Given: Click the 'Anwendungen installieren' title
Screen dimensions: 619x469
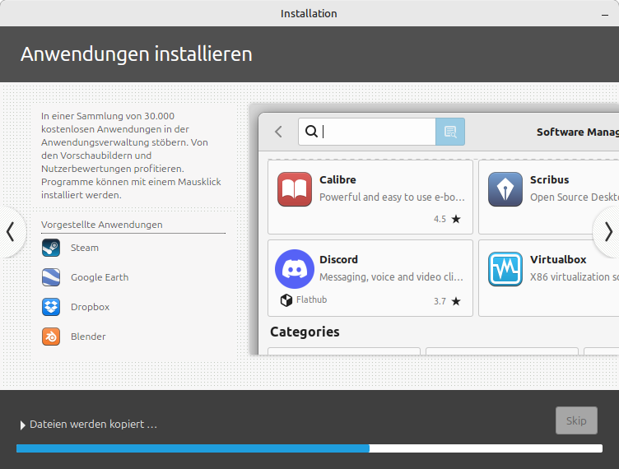Looking at the screenshot, I should tap(137, 54).
